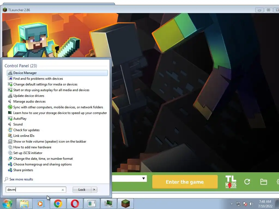
Task: Click the Share printers globe icon
Action: coord(10,170)
